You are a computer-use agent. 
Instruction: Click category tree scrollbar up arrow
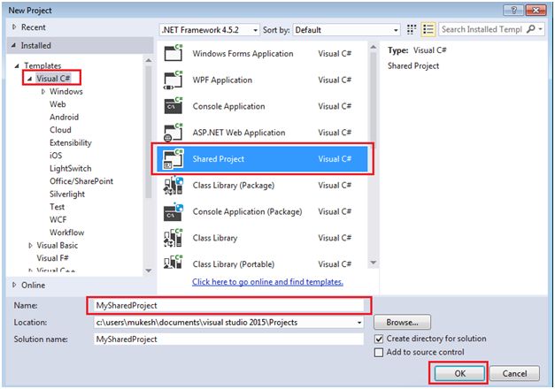[x=149, y=60]
